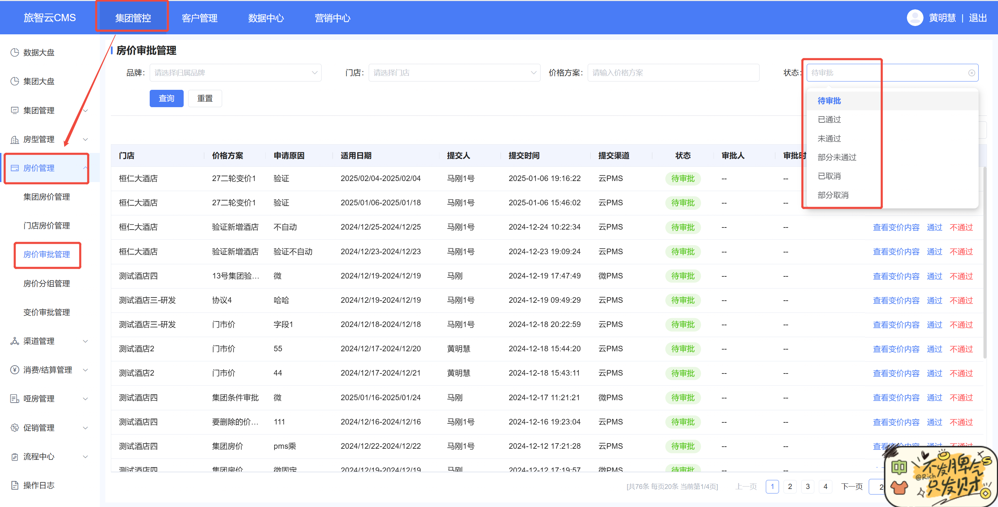Screen dimensions: 998x507
Task: Open the 品牌 dropdown
Action: coord(236,73)
